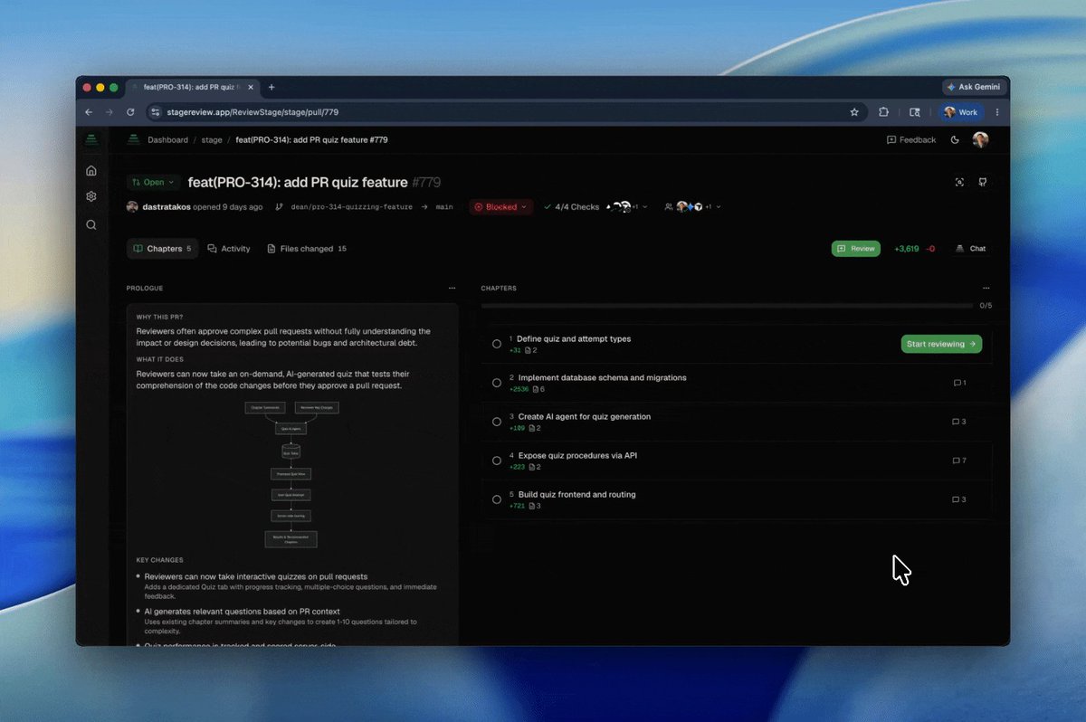The image size is (1086, 722).
Task: Mark chapter 2 database schema as reviewed
Action: pyautogui.click(x=497, y=383)
